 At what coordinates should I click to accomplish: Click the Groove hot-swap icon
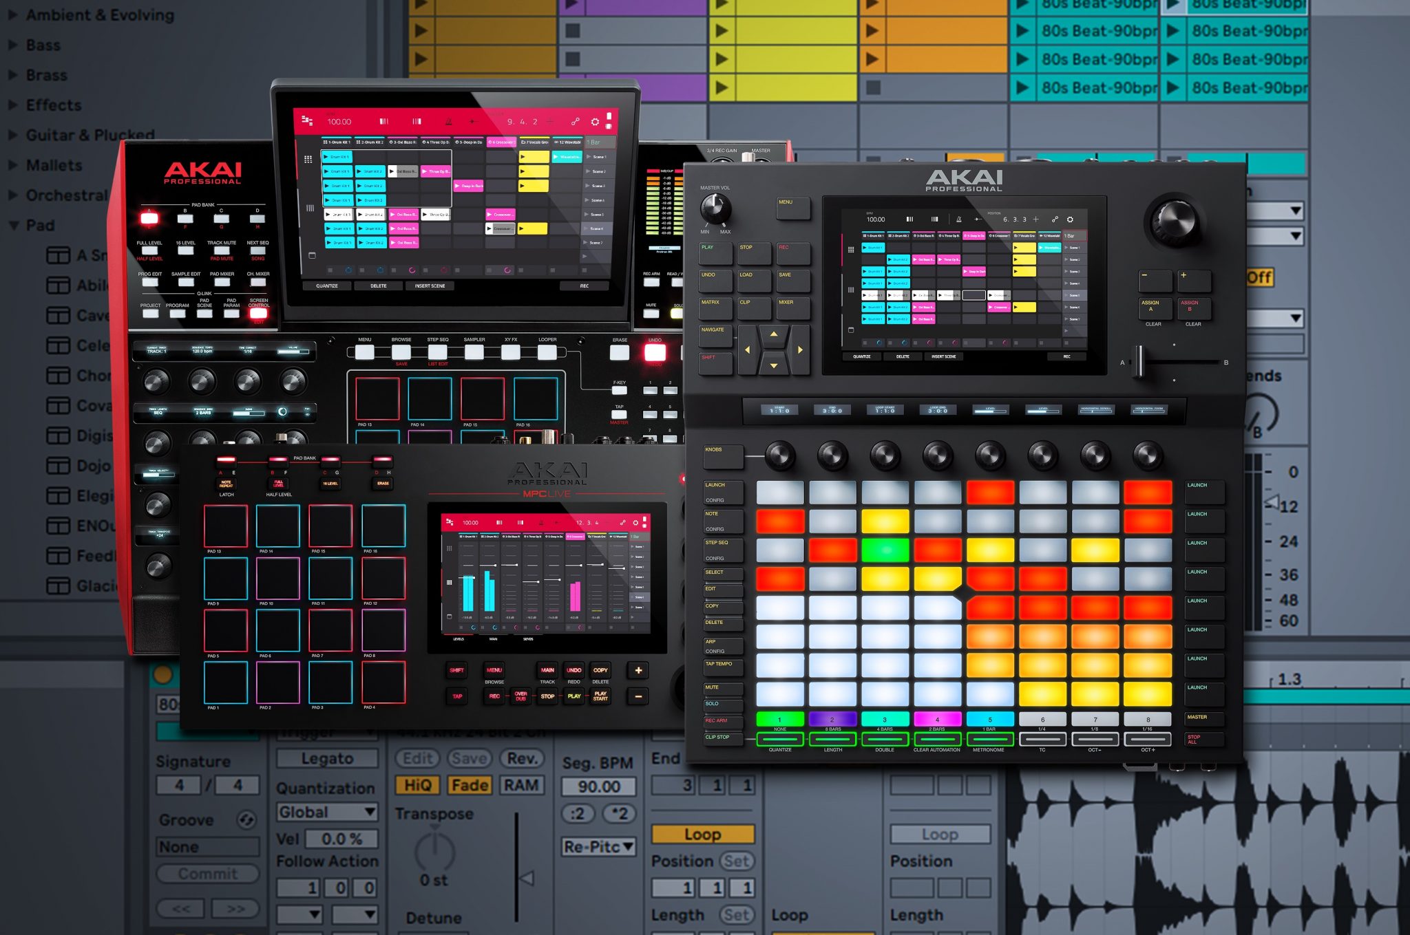tap(246, 819)
